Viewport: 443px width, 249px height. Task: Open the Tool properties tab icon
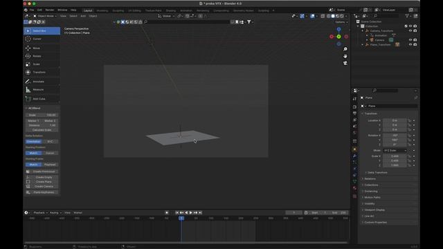pyautogui.click(x=354, y=99)
